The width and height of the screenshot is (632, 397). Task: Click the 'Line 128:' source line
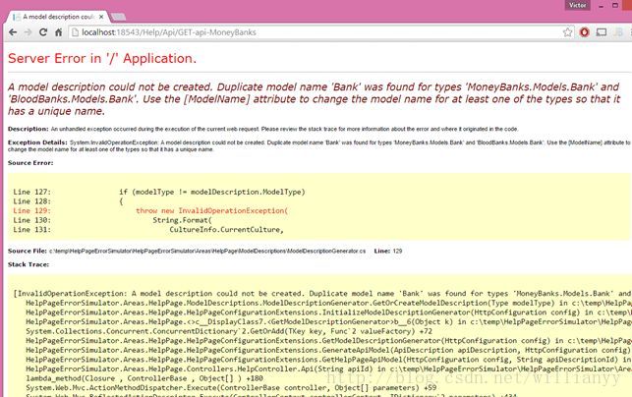coord(68,201)
